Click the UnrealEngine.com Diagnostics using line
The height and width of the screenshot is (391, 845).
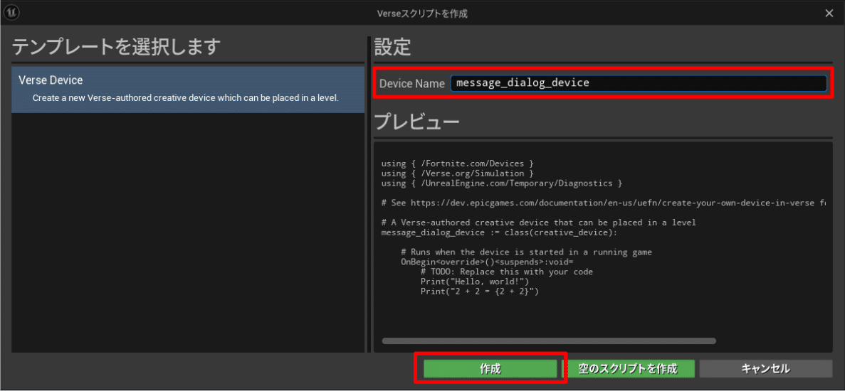(x=502, y=183)
